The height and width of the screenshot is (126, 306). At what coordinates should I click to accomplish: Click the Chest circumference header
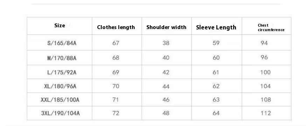point(271,28)
